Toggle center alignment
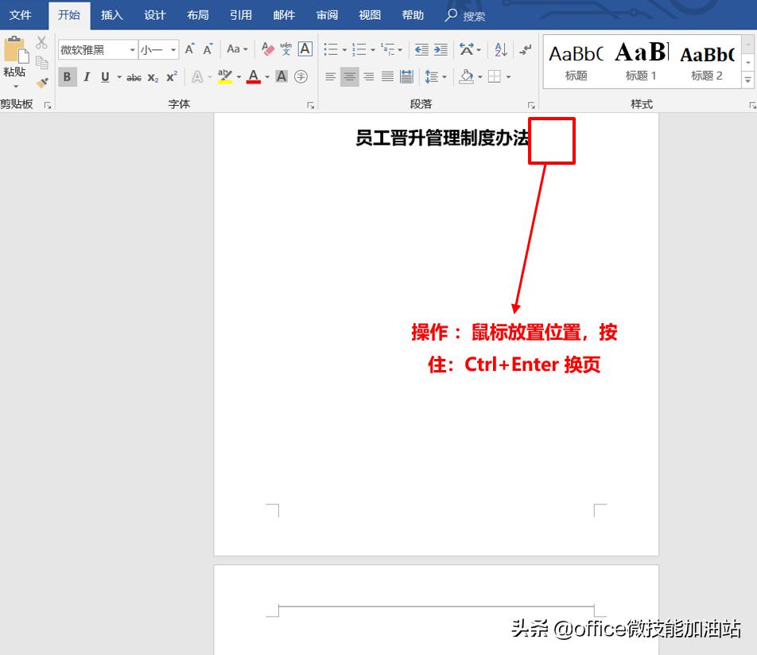The height and width of the screenshot is (655, 757). click(x=349, y=76)
